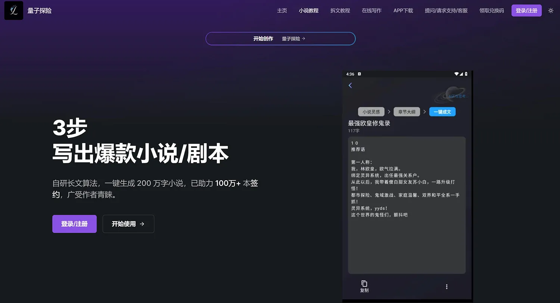The width and height of the screenshot is (560, 303).
Task: Toggle the light/dark theme sun icon
Action: click(551, 10)
